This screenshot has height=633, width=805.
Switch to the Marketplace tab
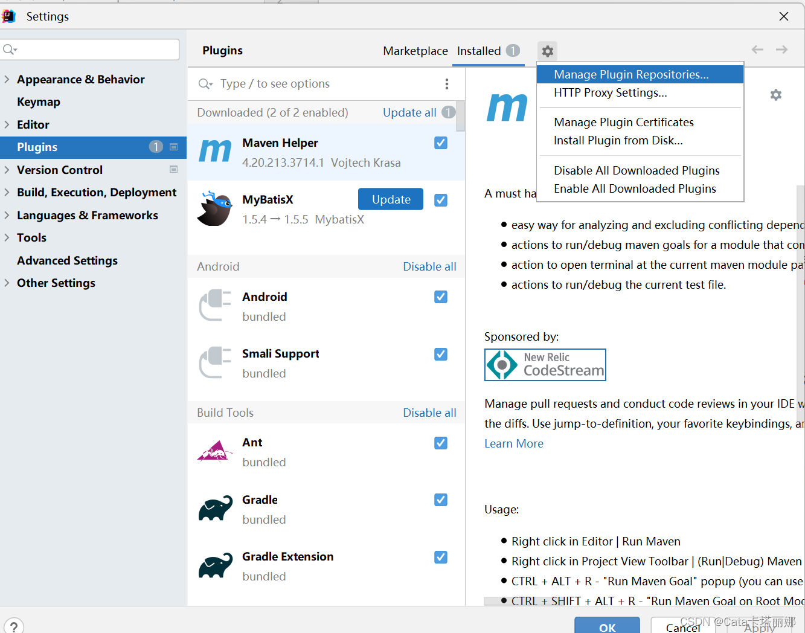415,51
